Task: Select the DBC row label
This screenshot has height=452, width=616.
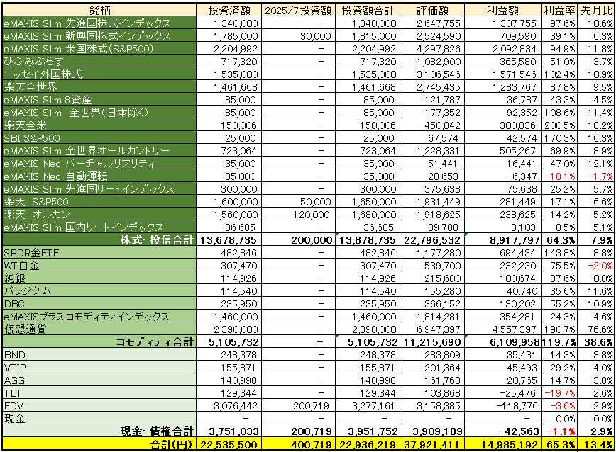Action: pos(99,304)
